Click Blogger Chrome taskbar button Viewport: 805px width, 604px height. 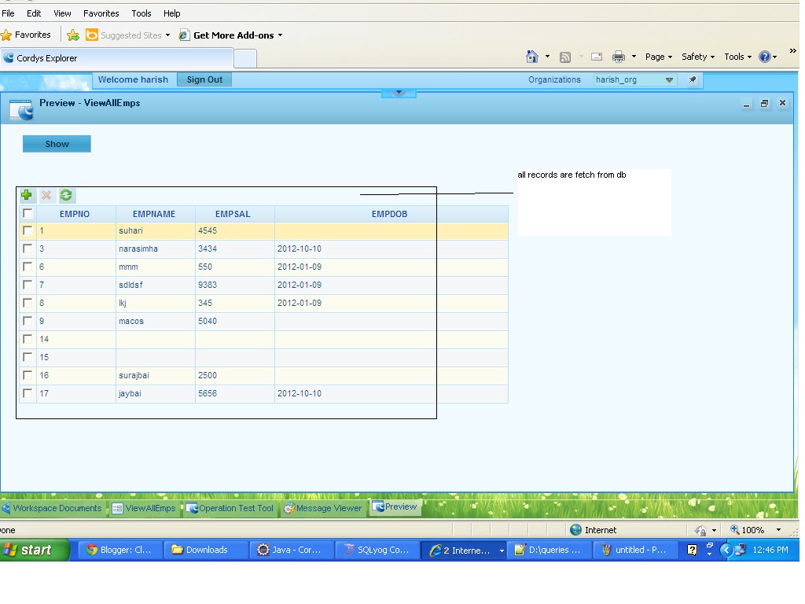(x=119, y=550)
